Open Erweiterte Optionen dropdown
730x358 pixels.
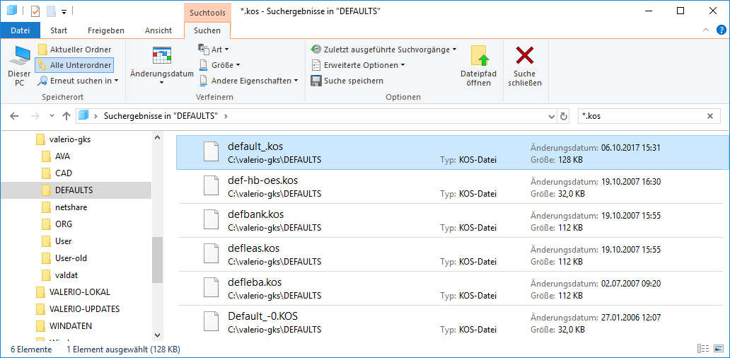point(359,65)
